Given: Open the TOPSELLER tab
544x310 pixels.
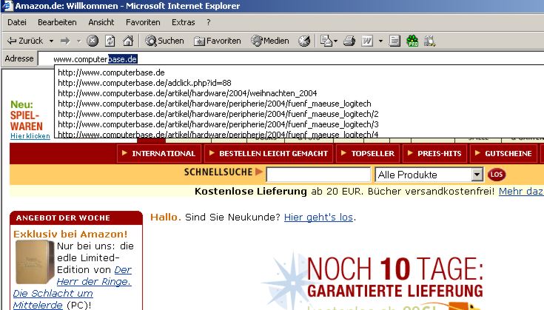Looking at the screenshot, I should coord(368,153).
